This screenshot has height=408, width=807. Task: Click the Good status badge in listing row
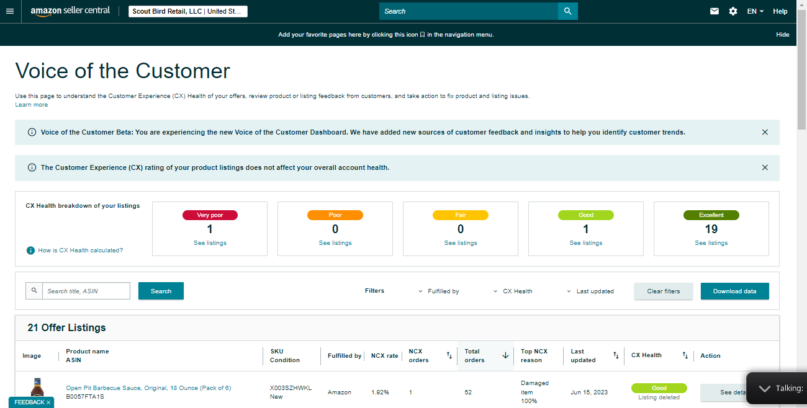pos(659,388)
